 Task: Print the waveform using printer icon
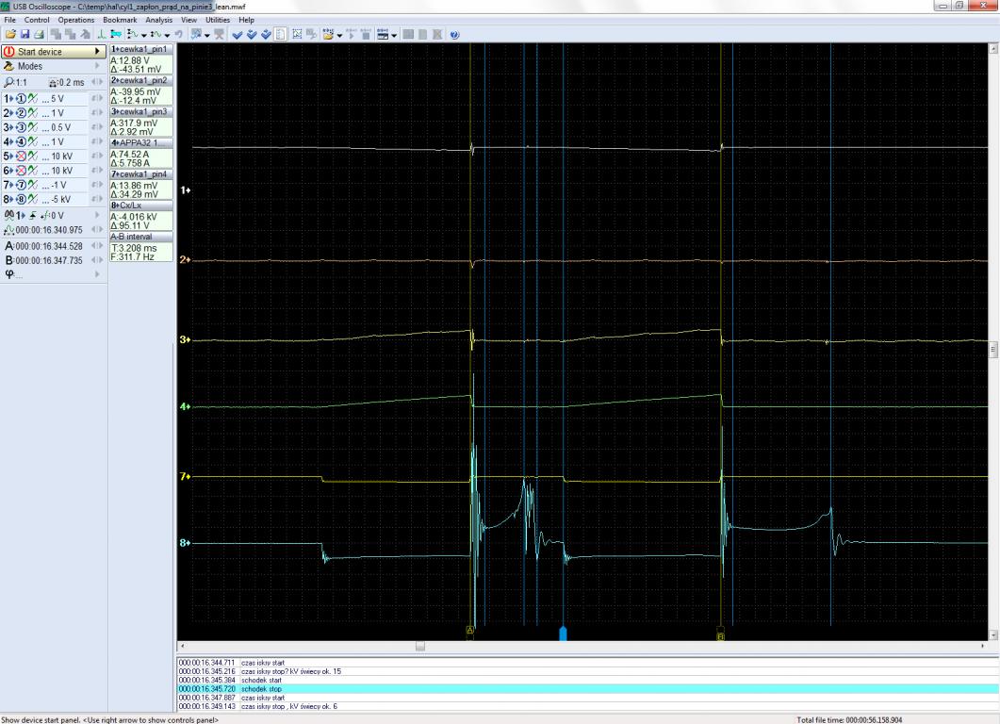[x=39, y=35]
